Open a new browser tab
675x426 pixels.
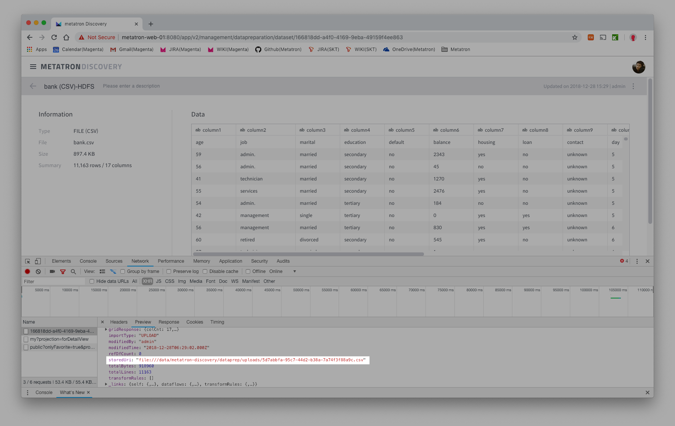tap(151, 24)
